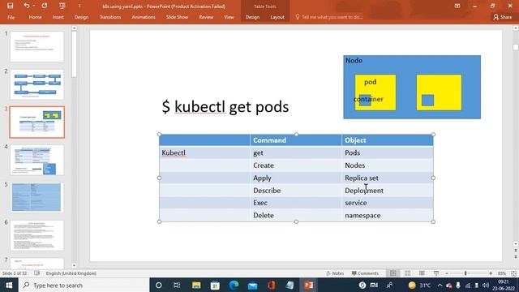Viewport: 519px width, 292px height.
Task: Click the 'Object' table header cell
Action: coord(388,140)
